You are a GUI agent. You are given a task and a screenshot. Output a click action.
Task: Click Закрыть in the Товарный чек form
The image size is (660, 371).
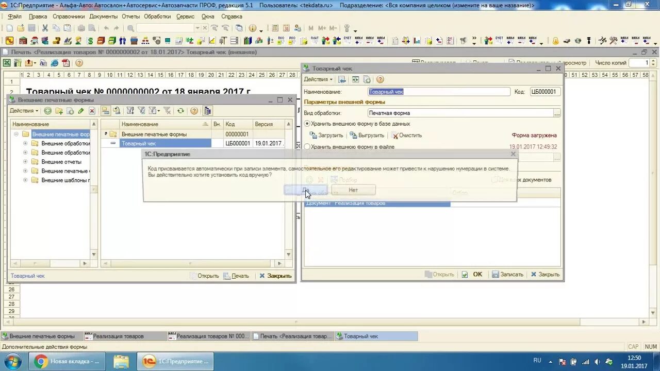pyautogui.click(x=546, y=275)
